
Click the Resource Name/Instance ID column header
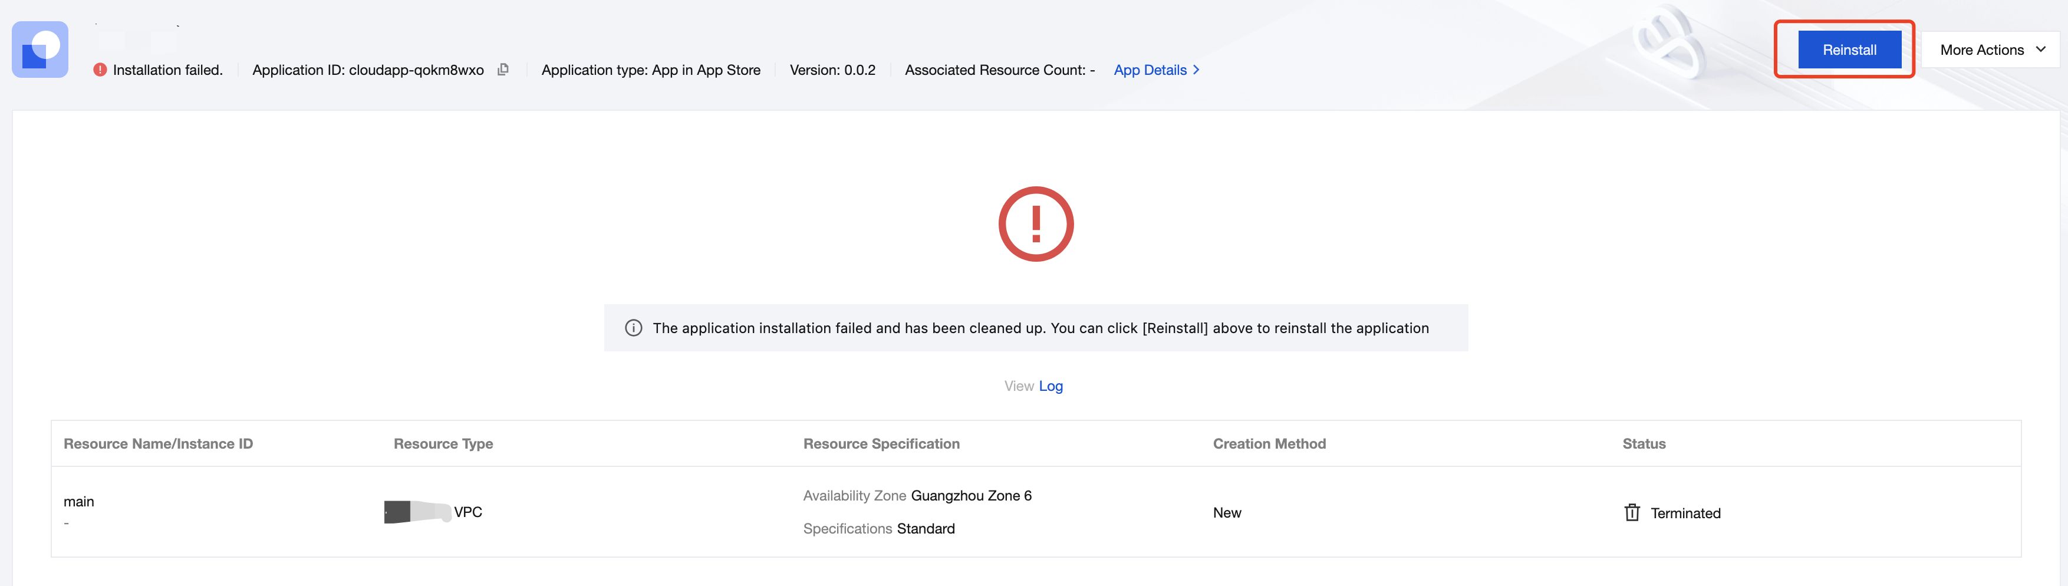[158, 444]
